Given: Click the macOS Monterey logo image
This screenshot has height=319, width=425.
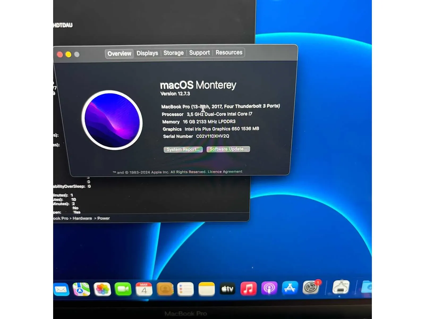Looking at the screenshot, I should tap(112, 120).
